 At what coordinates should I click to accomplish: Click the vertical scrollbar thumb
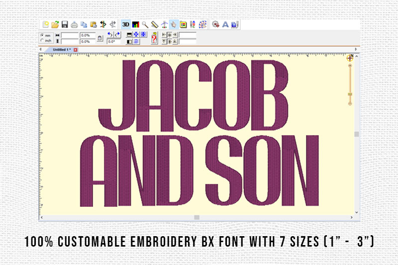pyautogui.click(x=357, y=134)
